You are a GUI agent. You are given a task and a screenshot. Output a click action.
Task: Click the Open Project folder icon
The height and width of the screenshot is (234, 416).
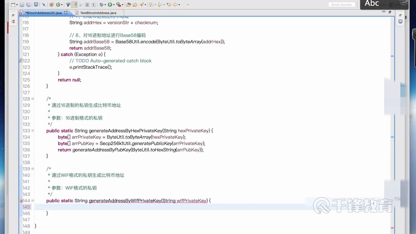pyautogui.click(x=129, y=5)
